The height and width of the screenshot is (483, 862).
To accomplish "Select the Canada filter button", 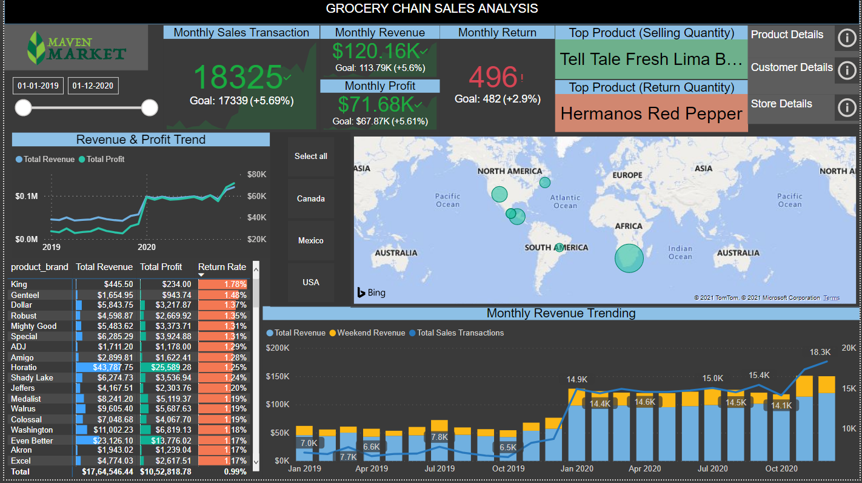I will (310, 198).
